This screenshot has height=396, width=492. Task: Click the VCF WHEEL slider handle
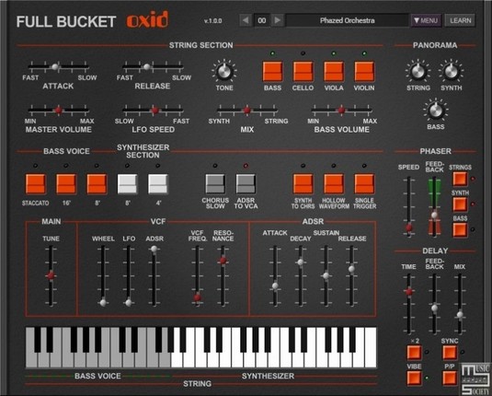[103, 303]
